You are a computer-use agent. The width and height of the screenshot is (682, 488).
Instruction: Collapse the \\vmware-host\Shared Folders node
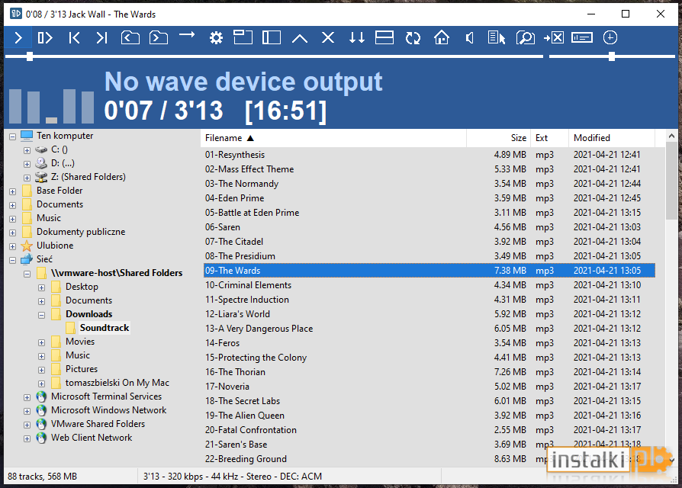27,274
